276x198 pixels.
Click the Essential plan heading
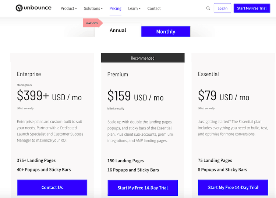208,74
